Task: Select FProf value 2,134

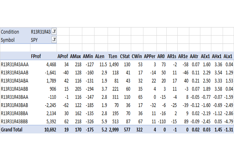Action: 51,113
